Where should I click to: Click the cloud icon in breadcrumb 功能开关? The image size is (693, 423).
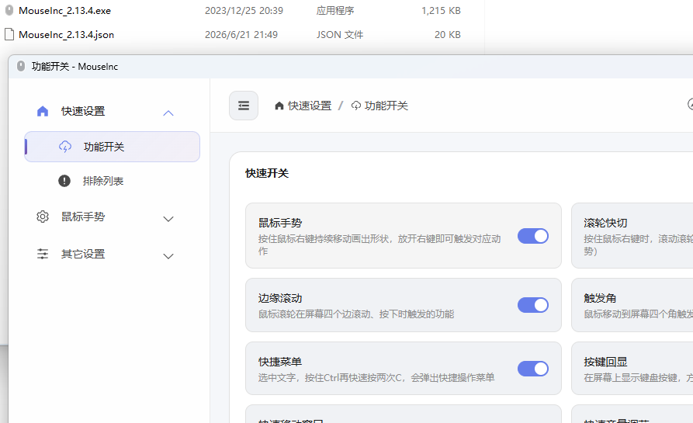pos(355,106)
